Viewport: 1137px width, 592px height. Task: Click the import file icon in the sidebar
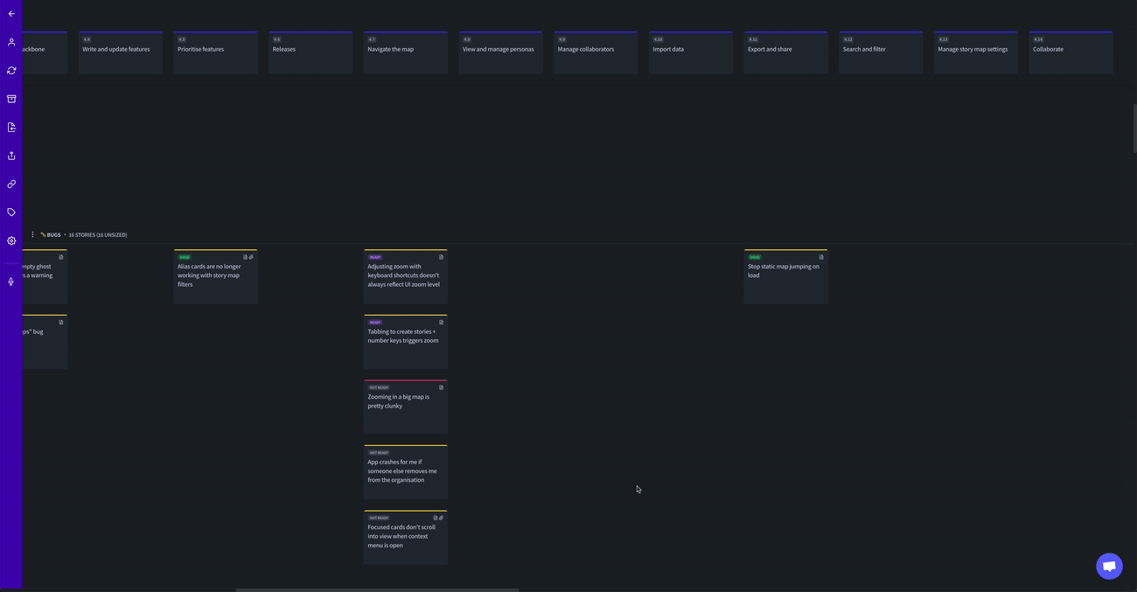tap(11, 128)
